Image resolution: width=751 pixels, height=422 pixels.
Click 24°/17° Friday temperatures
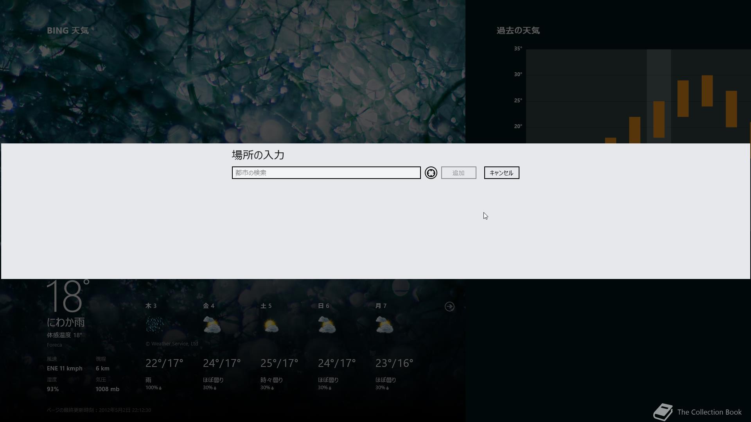(x=222, y=363)
